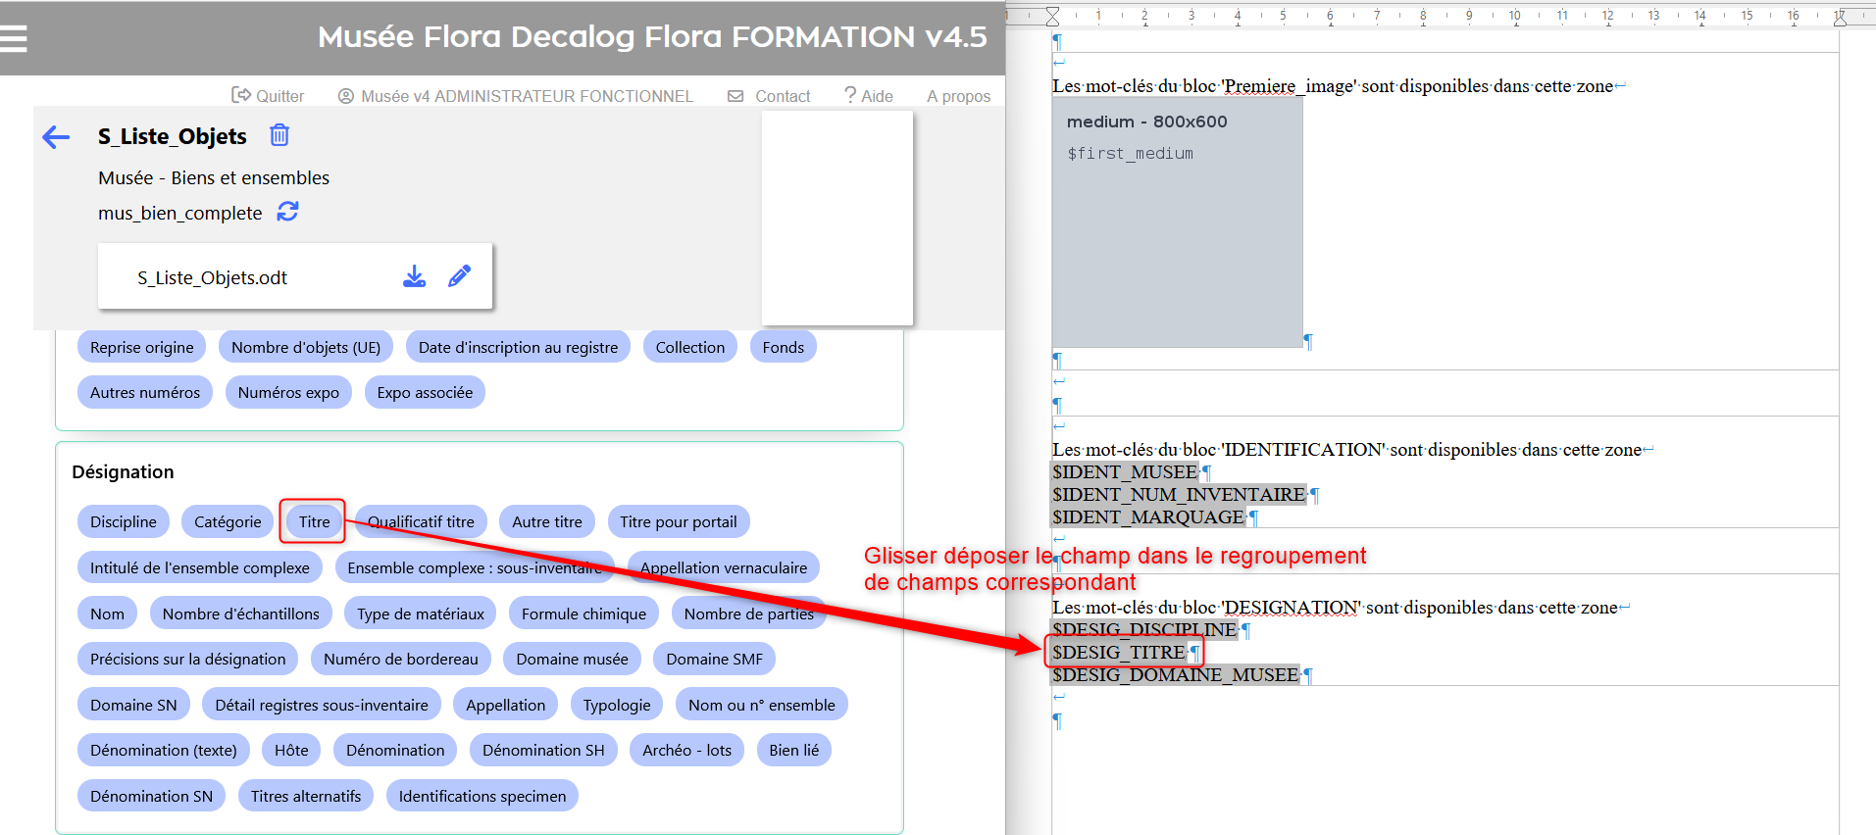Screen dimensions: 1876x835
Task: Click the Collection field chip
Action: point(689,347)
